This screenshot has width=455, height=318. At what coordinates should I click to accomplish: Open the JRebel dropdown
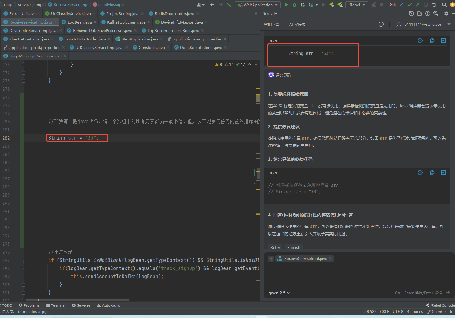[x=357, y=5]
